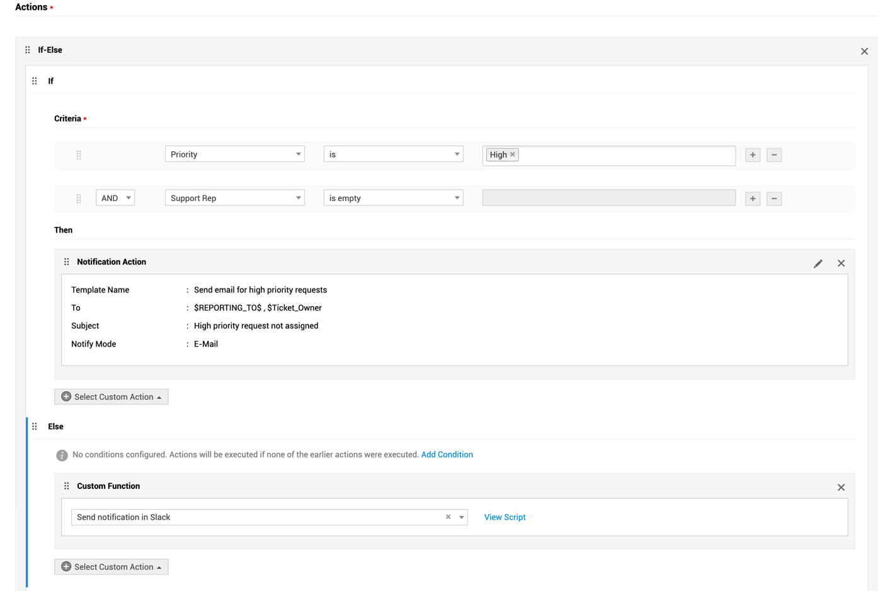Add criteria row after Priority condition

tap(753, 155)
